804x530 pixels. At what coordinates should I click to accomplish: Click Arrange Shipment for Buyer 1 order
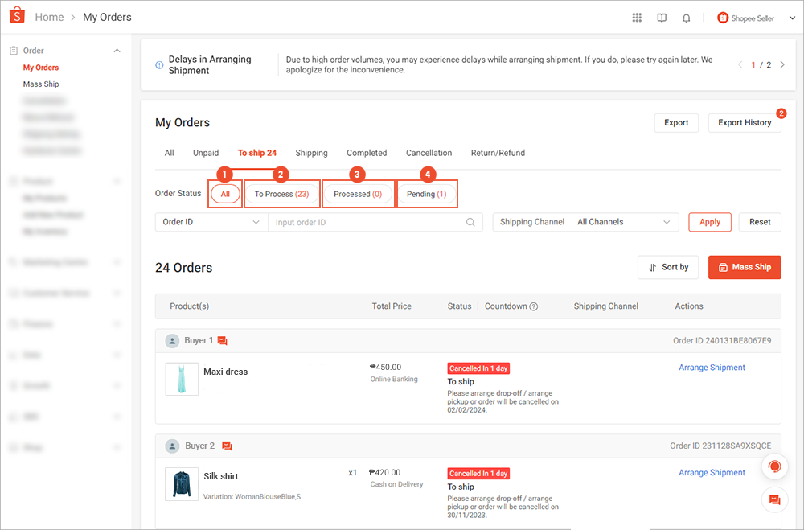[712, 367]
